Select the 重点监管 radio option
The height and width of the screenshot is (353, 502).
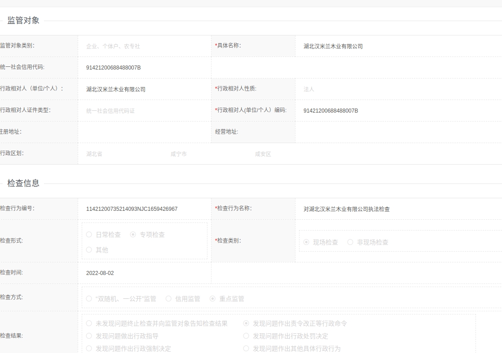(212, 299)
